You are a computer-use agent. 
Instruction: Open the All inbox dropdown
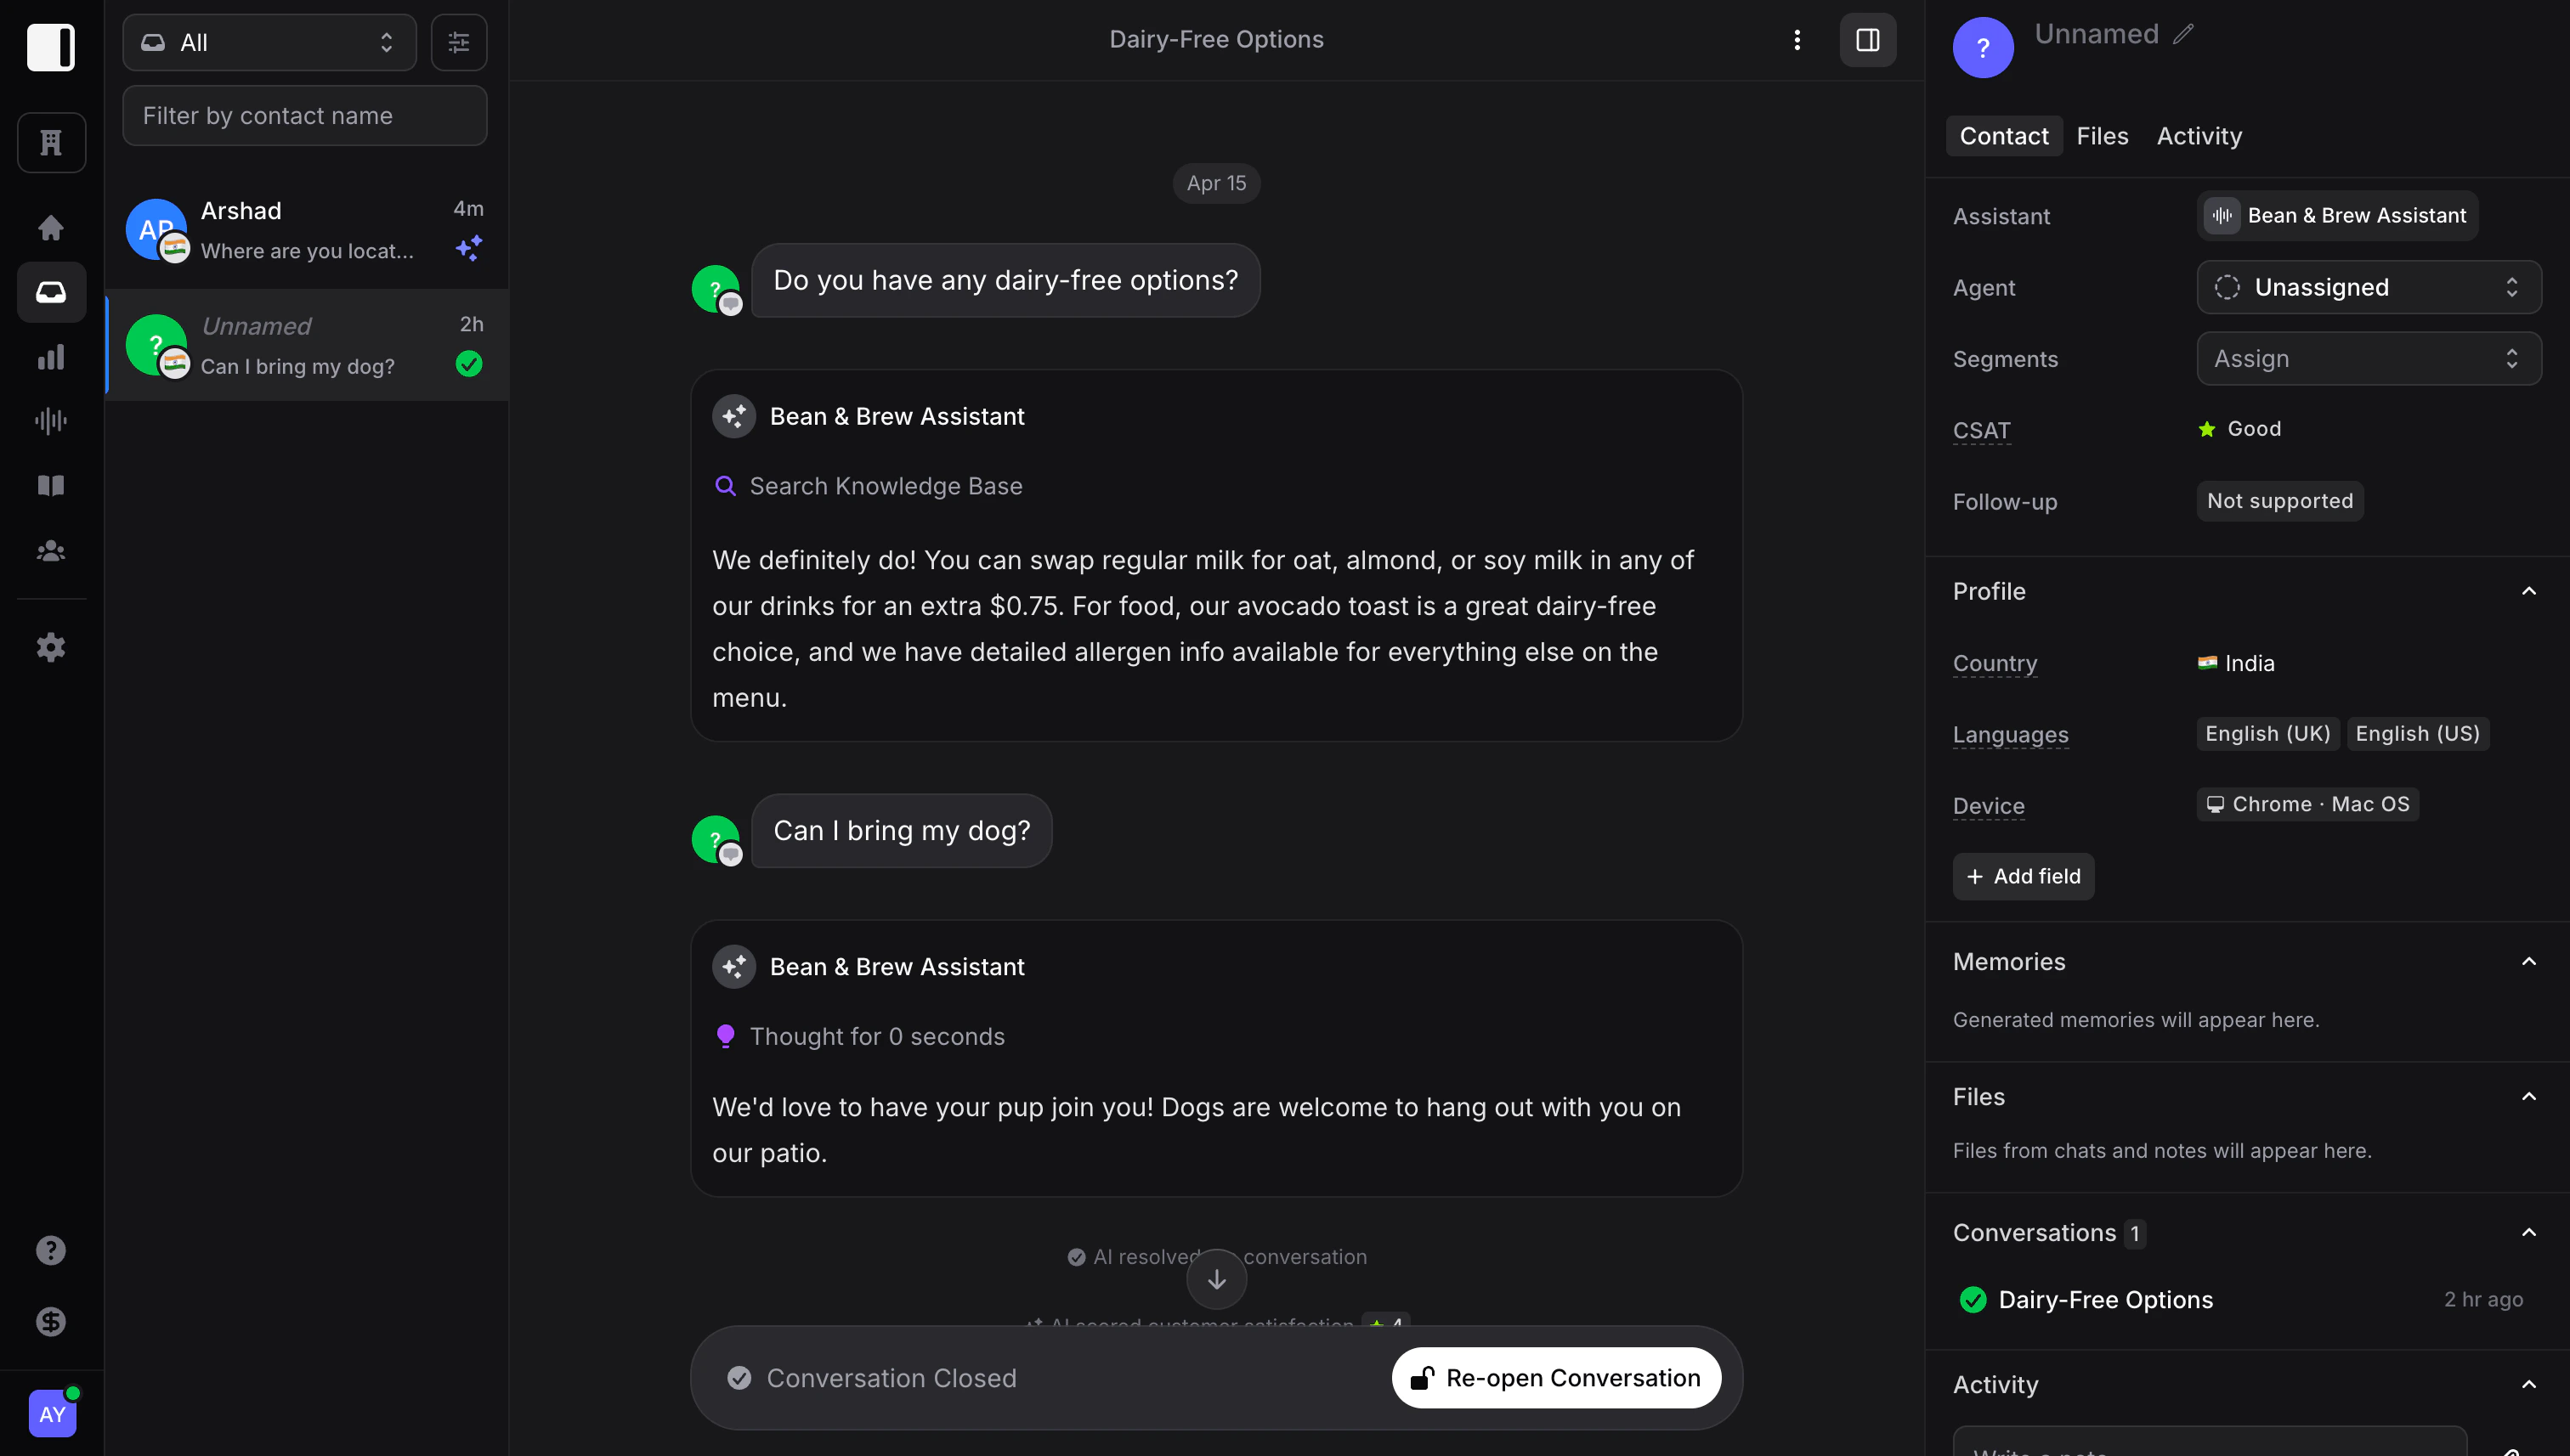click(x=268, y=42)
